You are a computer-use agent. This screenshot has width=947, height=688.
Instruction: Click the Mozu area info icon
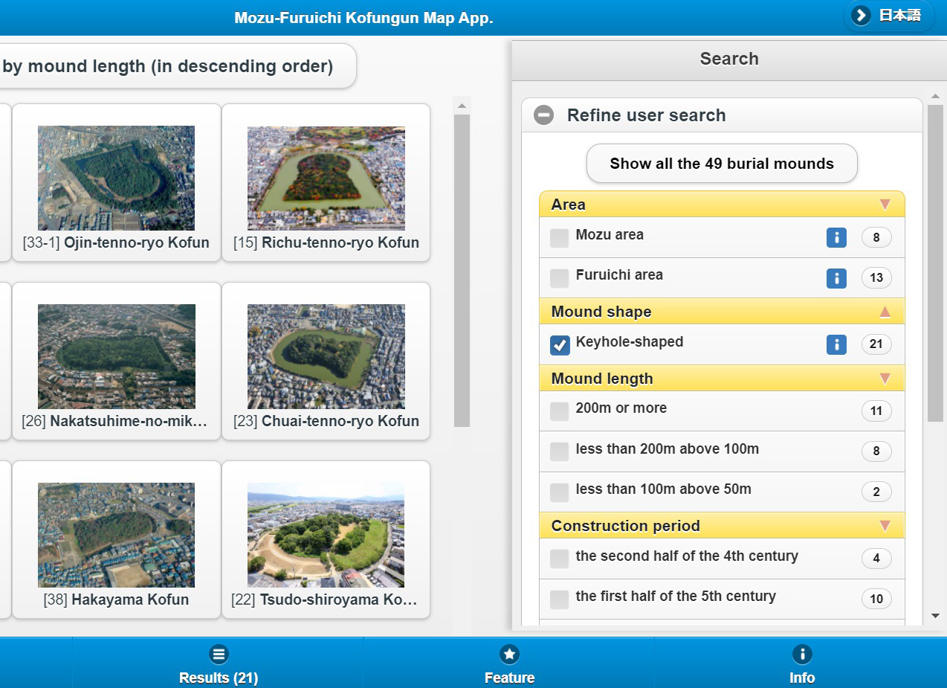click(x=836, y=238)
